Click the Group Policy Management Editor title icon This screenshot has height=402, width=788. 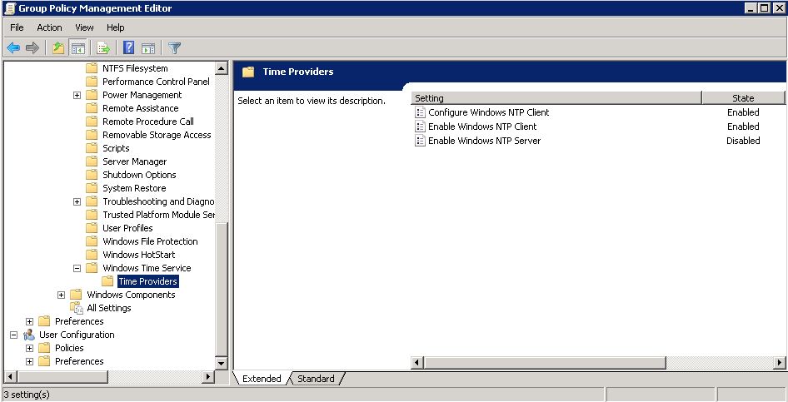click(9, 8)
